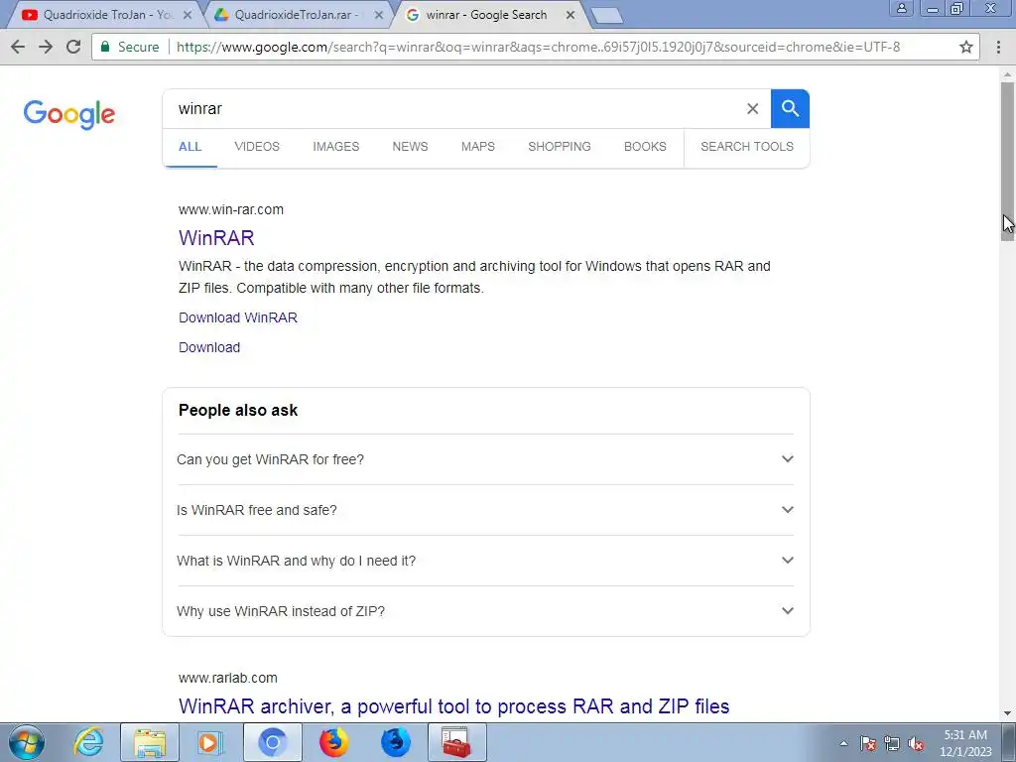This screenshot has width=1016, height=762.
Task: Click the Download WinRAR sitelink
Action: click(x=238, y=317)
